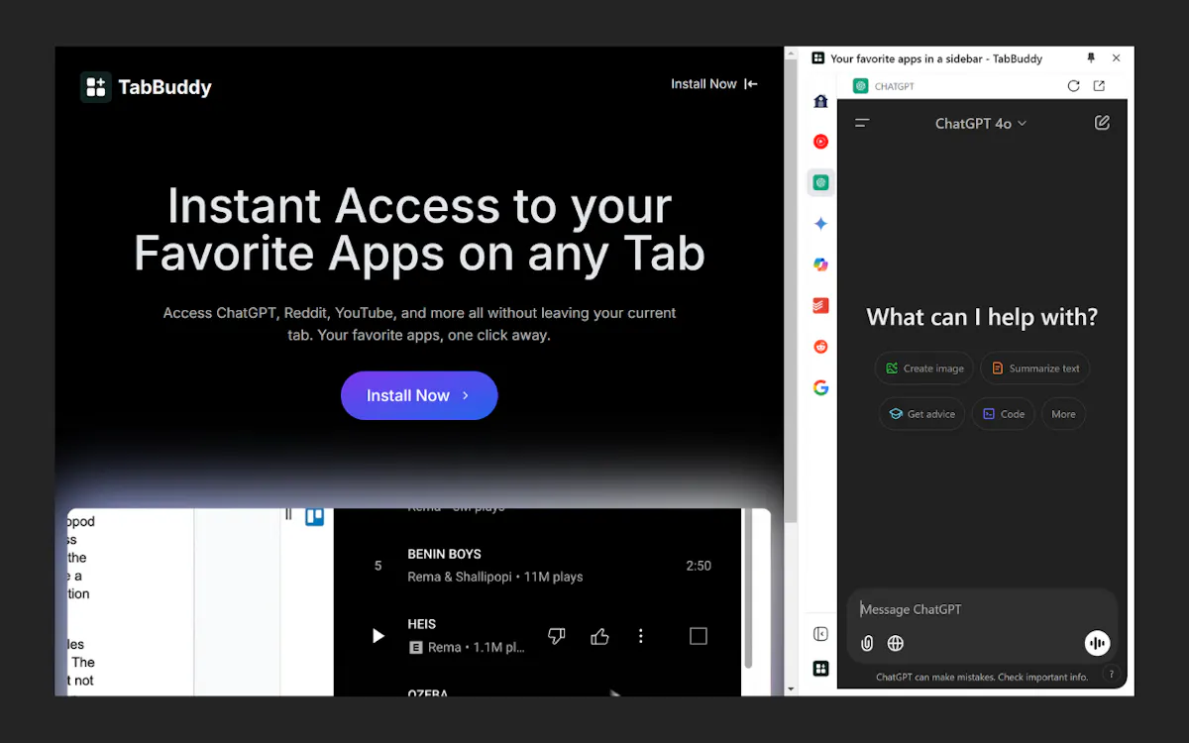Show More ChatGPT suggestions
The height and width of the screenshot is (743, 1189).
point(1063,414)
